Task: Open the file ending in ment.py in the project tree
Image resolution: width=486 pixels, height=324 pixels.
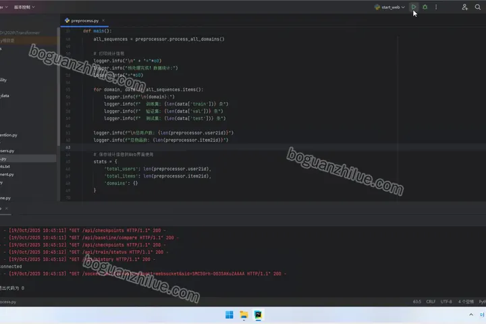Action: 7,175
